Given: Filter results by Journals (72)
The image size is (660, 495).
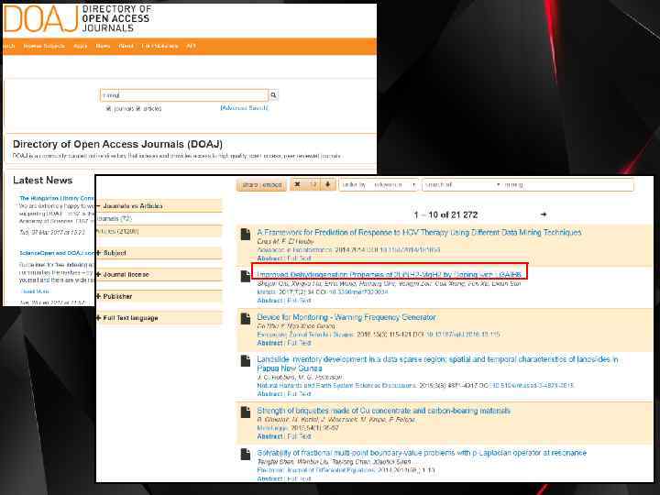Looking at the screenshot, I should pyautogui.click(x=115, y=218).
